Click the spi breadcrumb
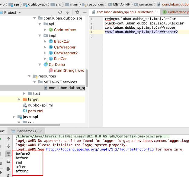 pos(16,4)
